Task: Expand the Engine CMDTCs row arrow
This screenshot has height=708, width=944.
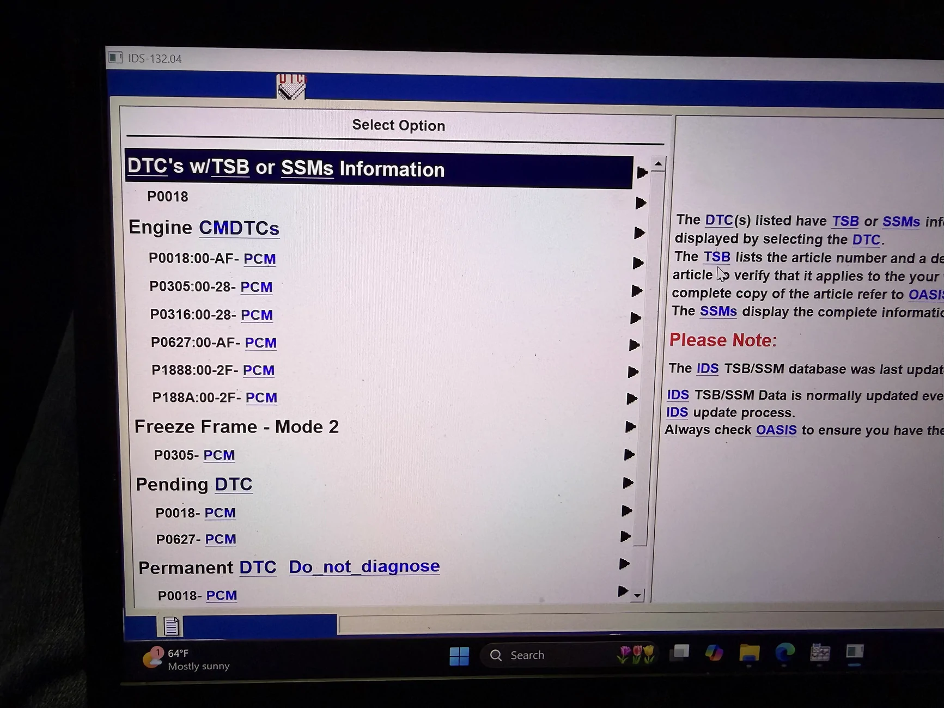Action: click(640, 233)
